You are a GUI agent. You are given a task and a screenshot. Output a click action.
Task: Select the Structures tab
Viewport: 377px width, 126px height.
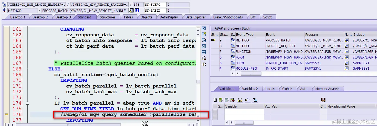[x=107, y=17]
